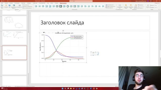161x90 pixels.
Task: Open the Selection Pane (Область выделения)
Action: [x=136, y=6]
